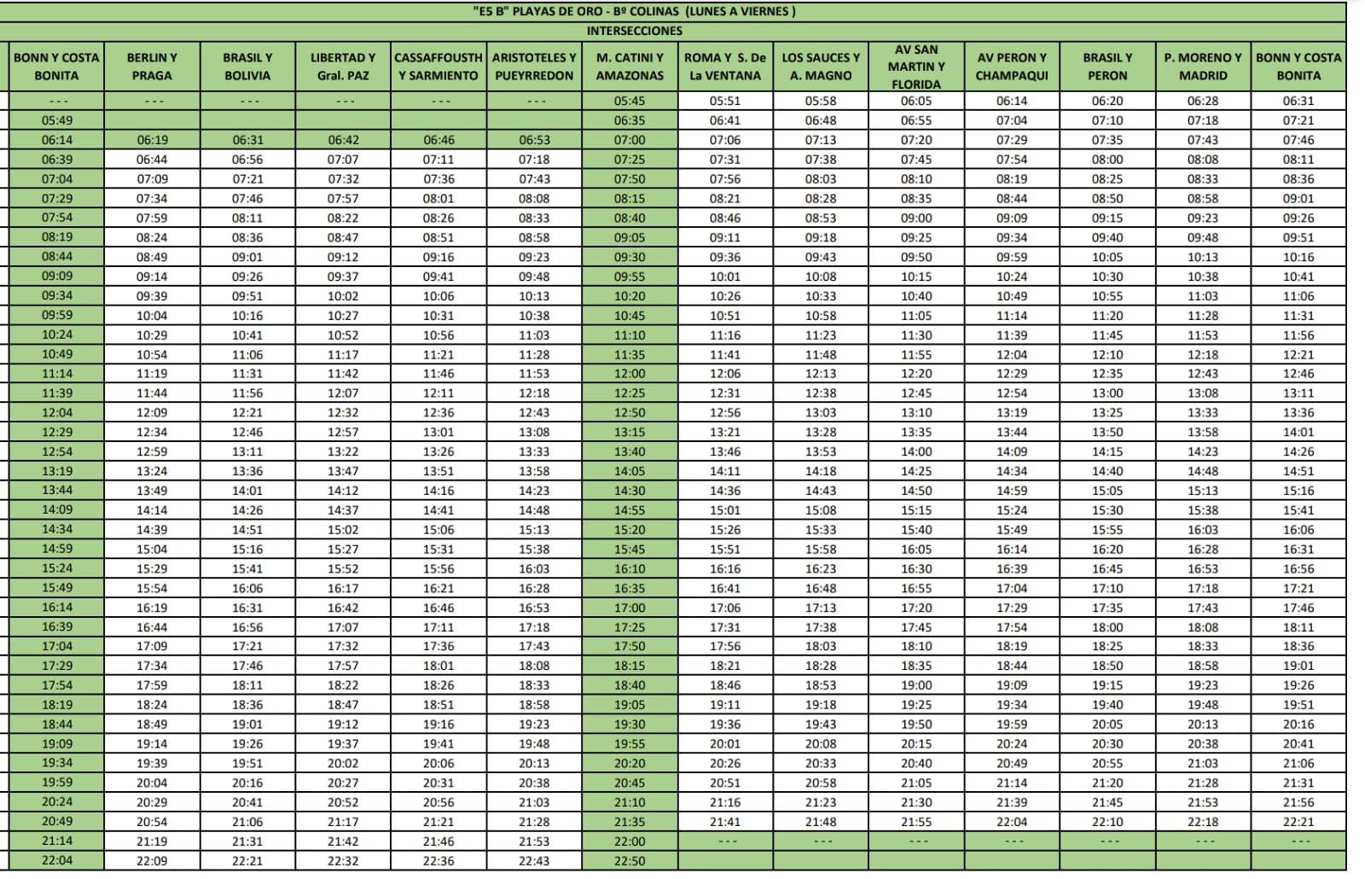Click the LIBERTAD Y Gral. PAZ header

(x=343, y=67)
